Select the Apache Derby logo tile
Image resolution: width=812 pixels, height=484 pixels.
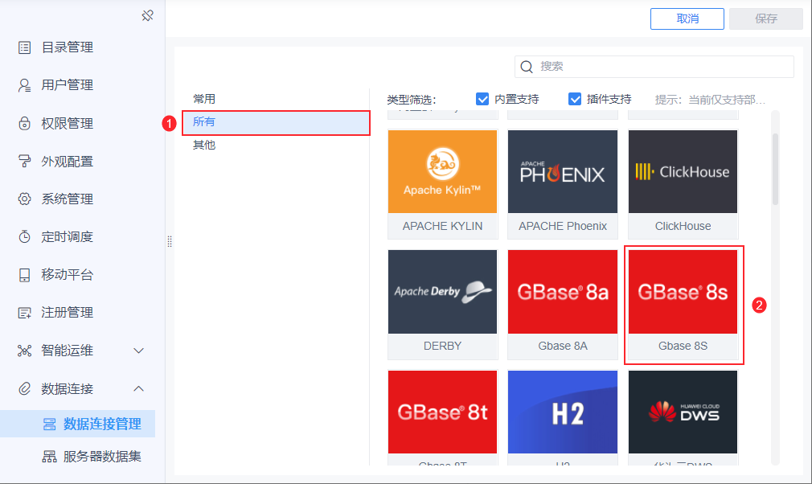(442, 292)
